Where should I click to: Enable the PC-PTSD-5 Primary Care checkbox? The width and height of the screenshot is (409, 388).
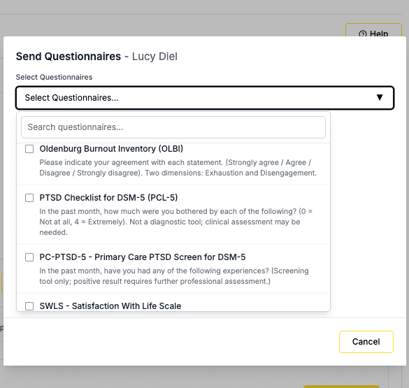[x=29, y=257]
